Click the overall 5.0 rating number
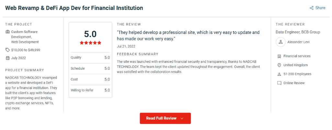The height and width of the screenshot is (130, 332). coord(90,34)
